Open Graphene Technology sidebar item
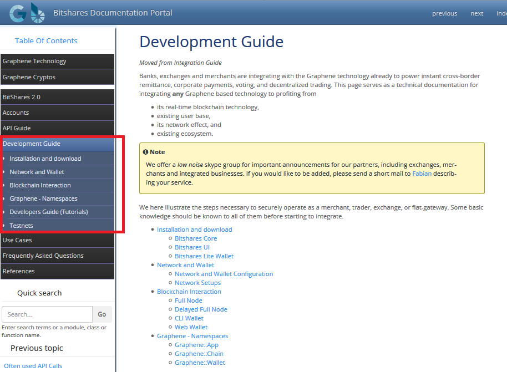 click(57, 62)
